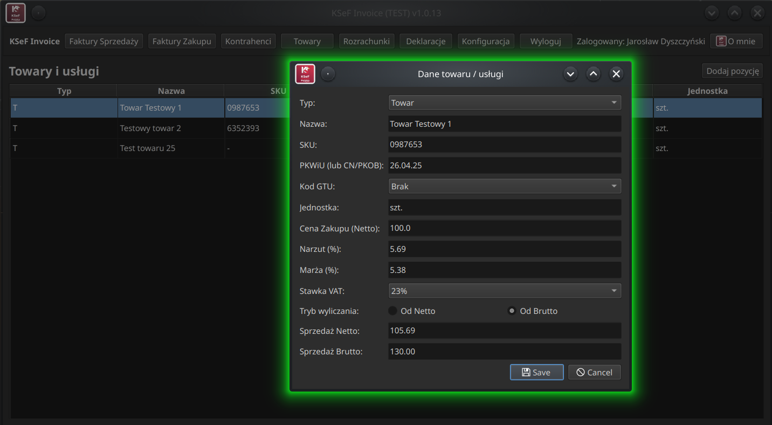Open the Typ dropdown
Screen dimensions: 772x425
(x=504, y=102)
